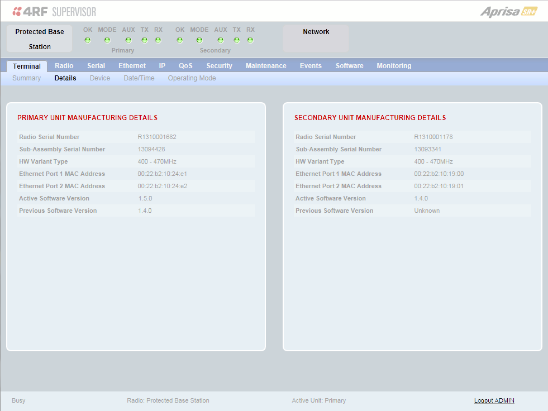Click the Primary OK status LED
This screenshot has height=411, width=548.
pos(88,40)
